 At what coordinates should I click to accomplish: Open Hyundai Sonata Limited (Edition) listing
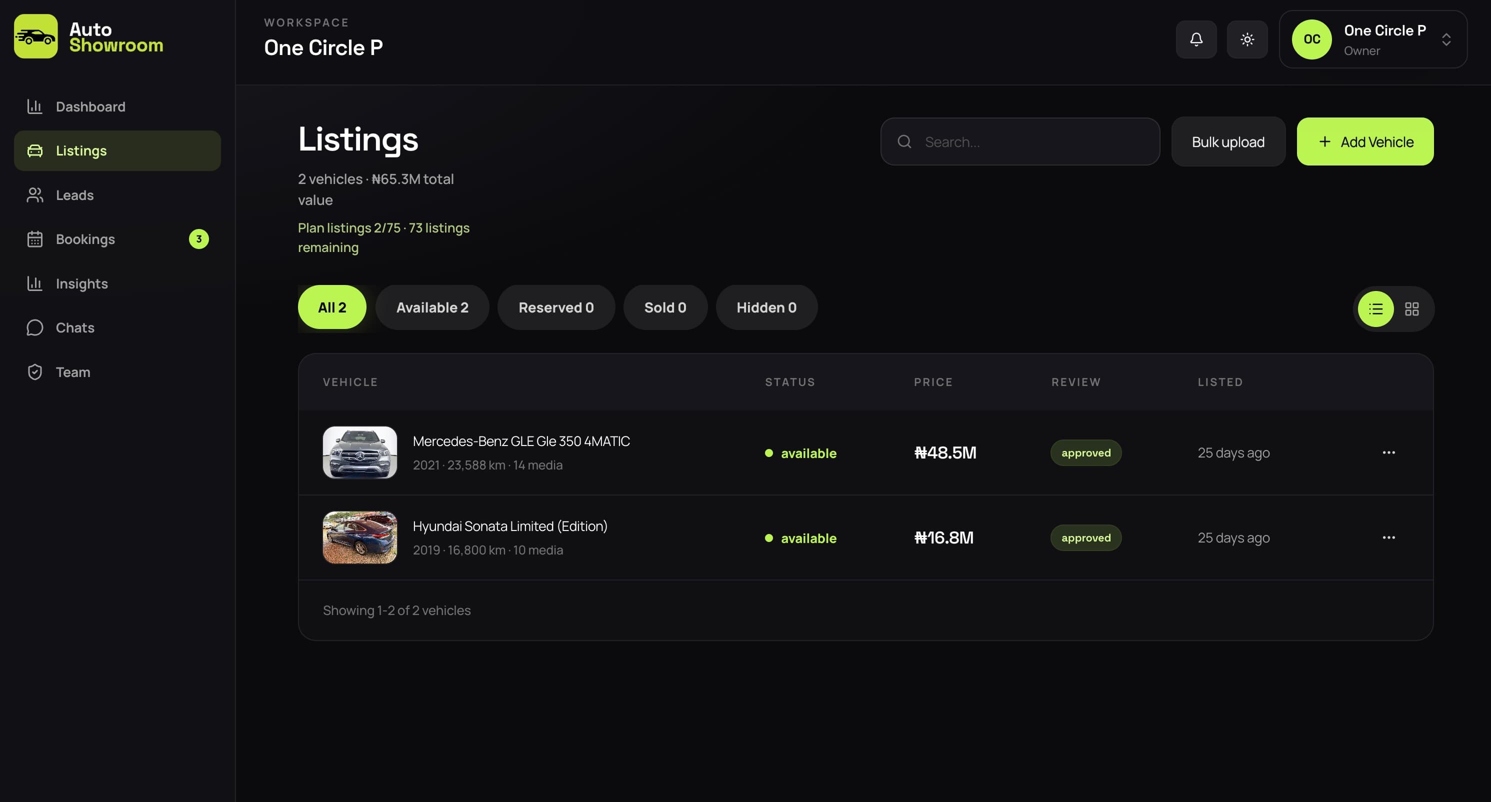point(510,526)
